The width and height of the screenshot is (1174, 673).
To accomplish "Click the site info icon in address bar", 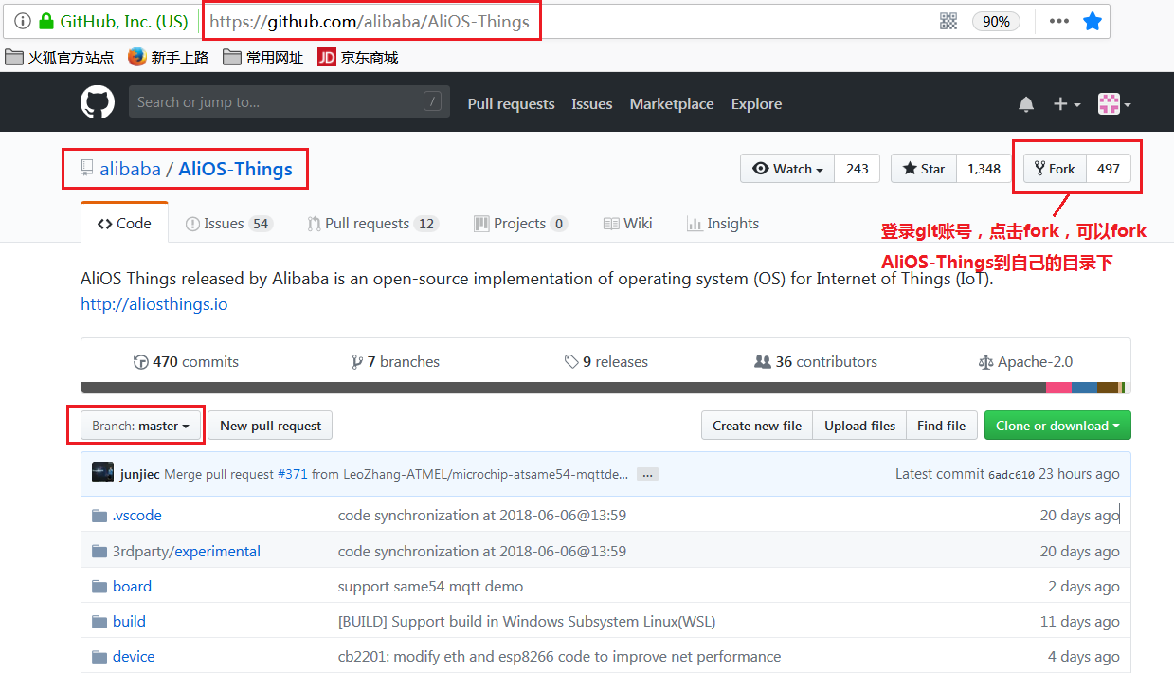I will (x=23, y=21).
